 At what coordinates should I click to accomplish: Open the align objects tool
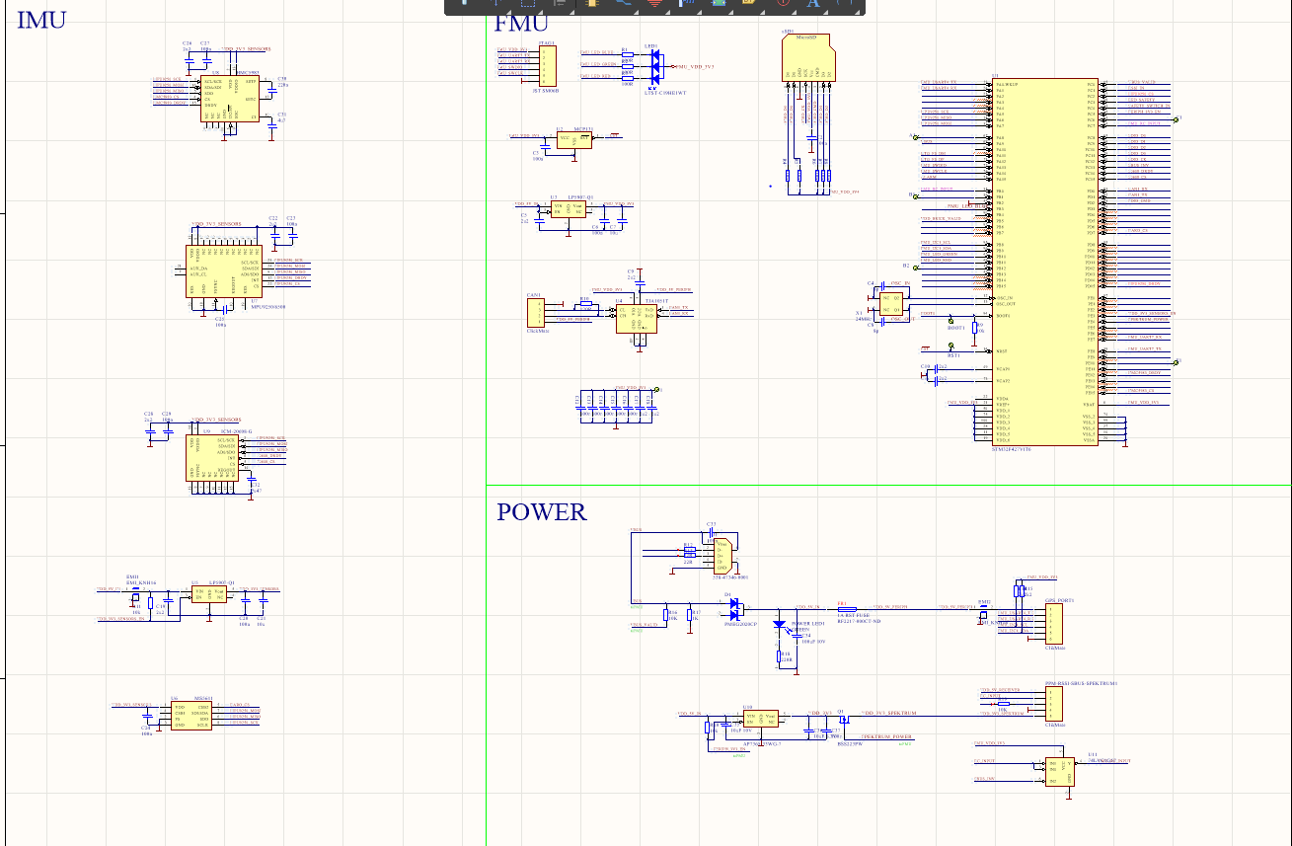coord(560,4)
